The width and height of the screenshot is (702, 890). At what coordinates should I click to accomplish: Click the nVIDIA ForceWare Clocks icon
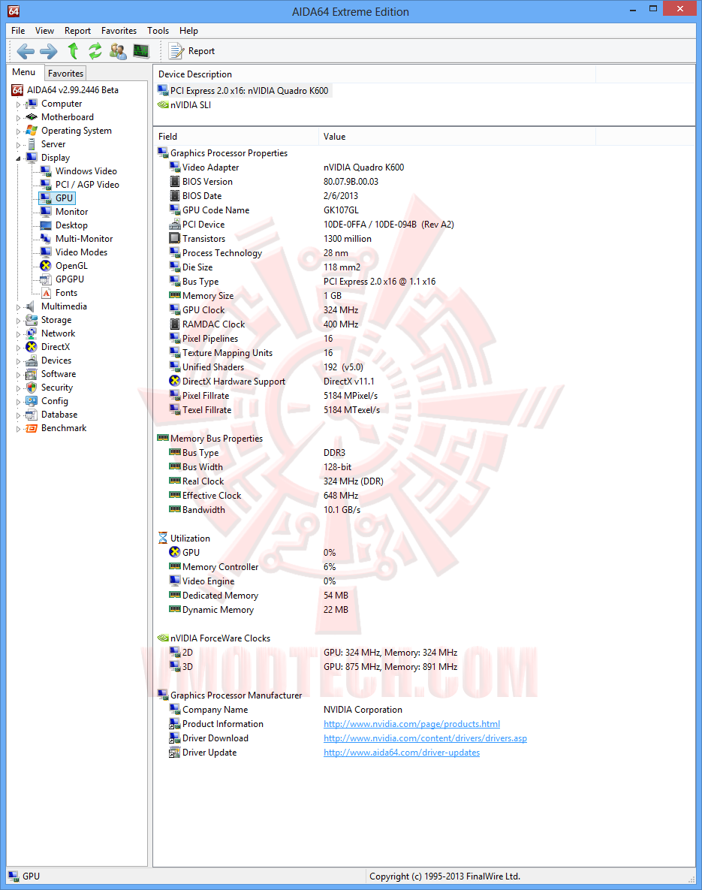coord(163,638)
